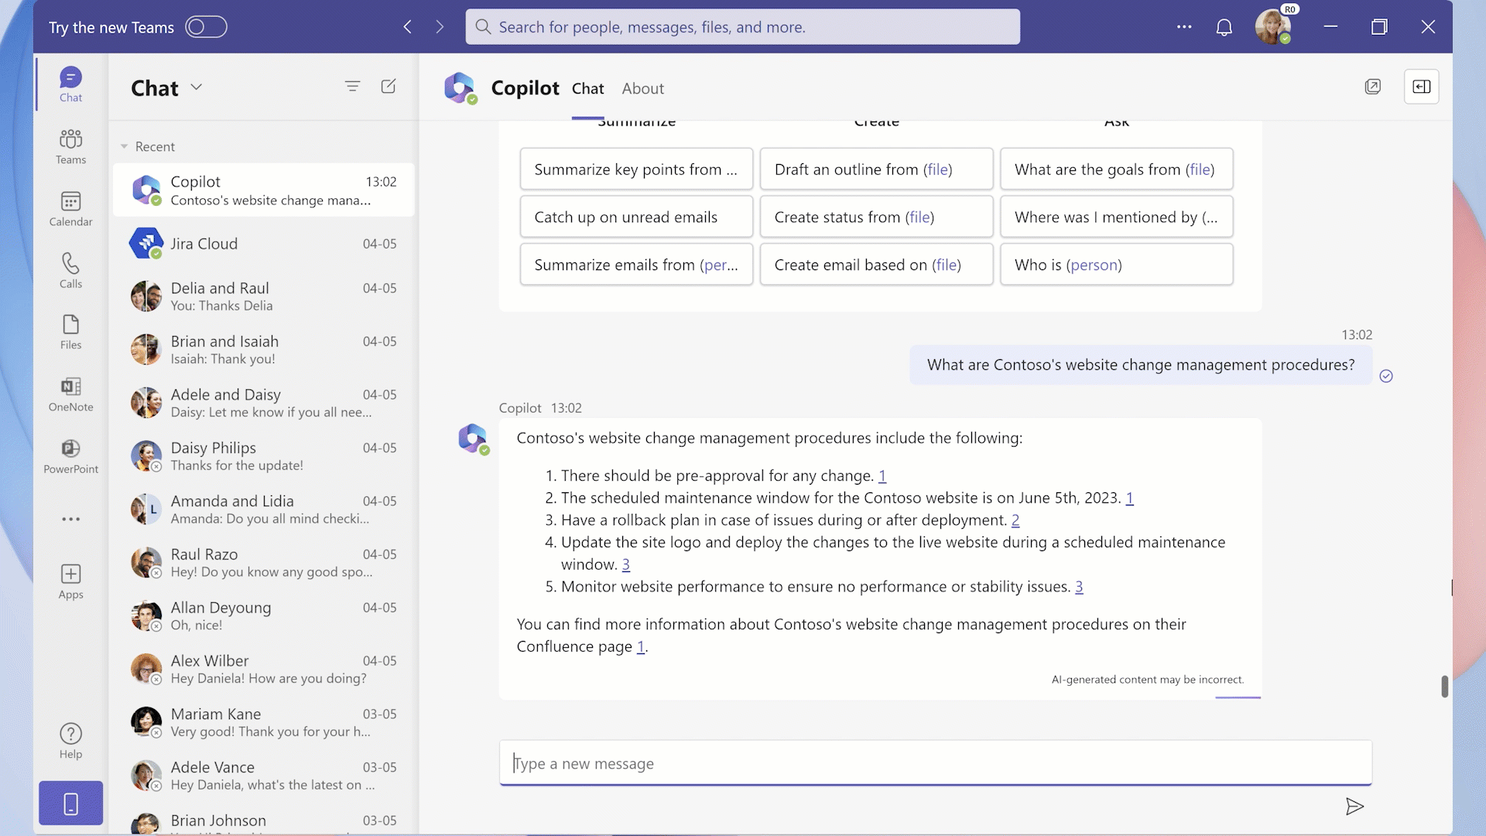Image resolution: width=1486 pixels, height=836 pixels.
Task: Open OneNote from sidebar
Action: [70, 394]
